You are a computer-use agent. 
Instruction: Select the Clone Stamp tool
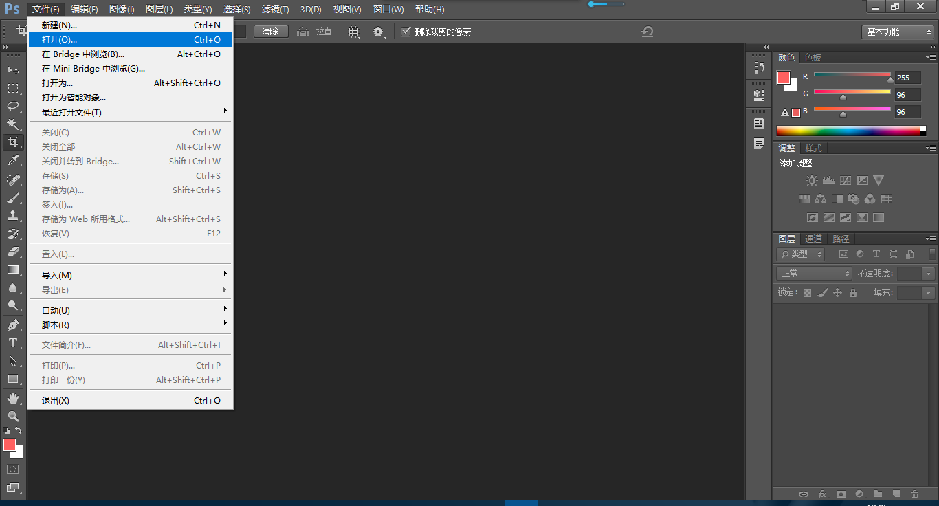tap(13, 216)
